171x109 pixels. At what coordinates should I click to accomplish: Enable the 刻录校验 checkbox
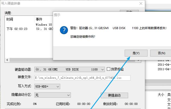(x=109, y=69)
